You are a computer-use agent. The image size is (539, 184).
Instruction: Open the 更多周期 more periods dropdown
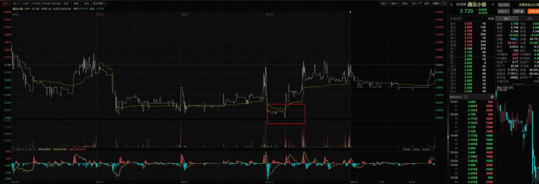click(x=99, y=3)
